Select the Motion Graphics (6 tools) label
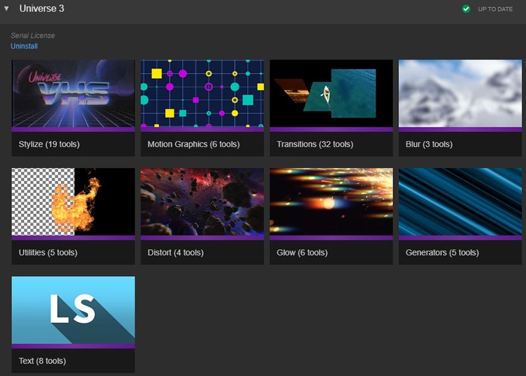 pos(193,144)
